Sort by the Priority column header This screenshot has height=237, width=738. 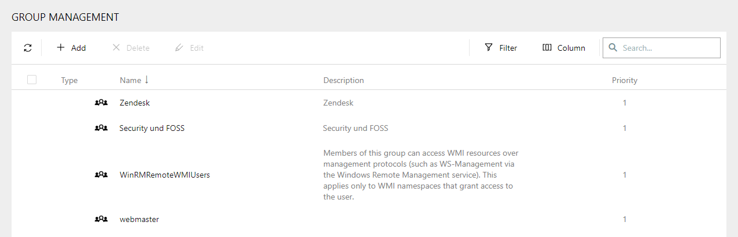625,80
